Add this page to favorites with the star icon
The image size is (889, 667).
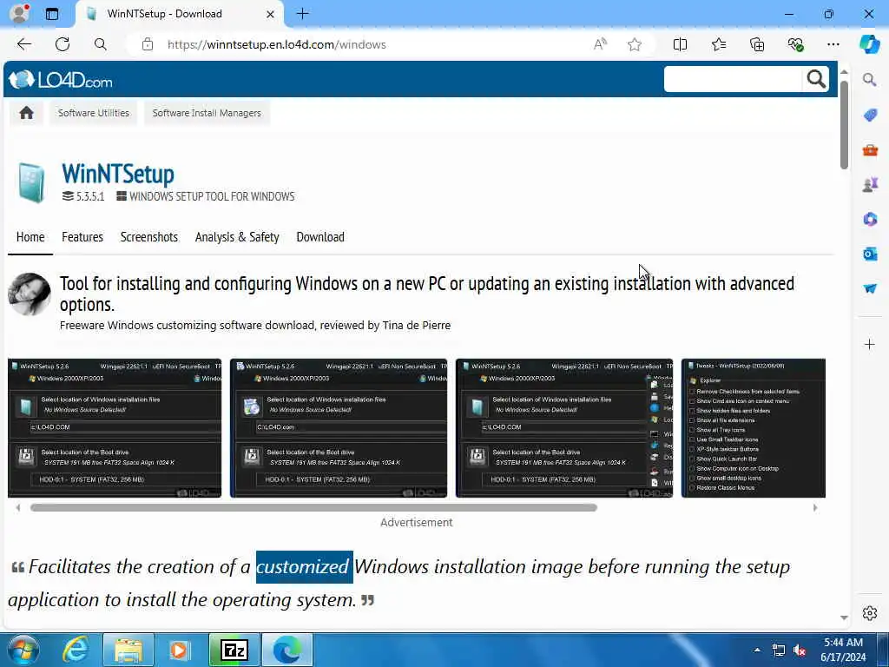tap(635, 44)
